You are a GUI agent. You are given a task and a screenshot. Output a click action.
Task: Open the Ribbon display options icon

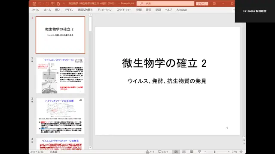[x=214, y=3]
